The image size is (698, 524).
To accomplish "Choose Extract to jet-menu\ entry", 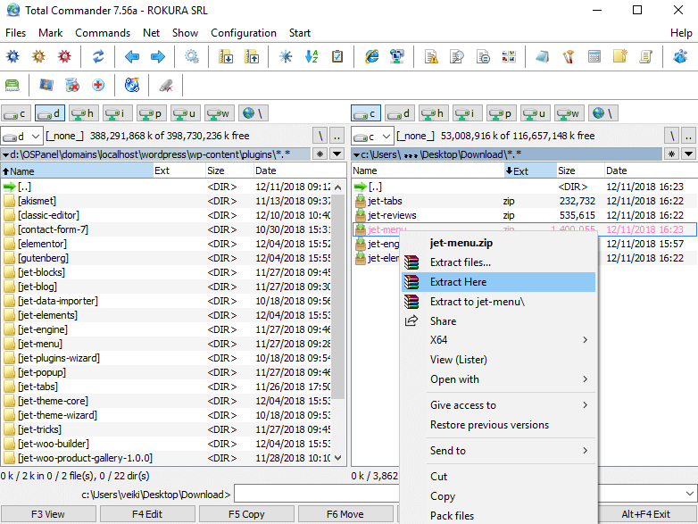I will [x=498, y=302].
